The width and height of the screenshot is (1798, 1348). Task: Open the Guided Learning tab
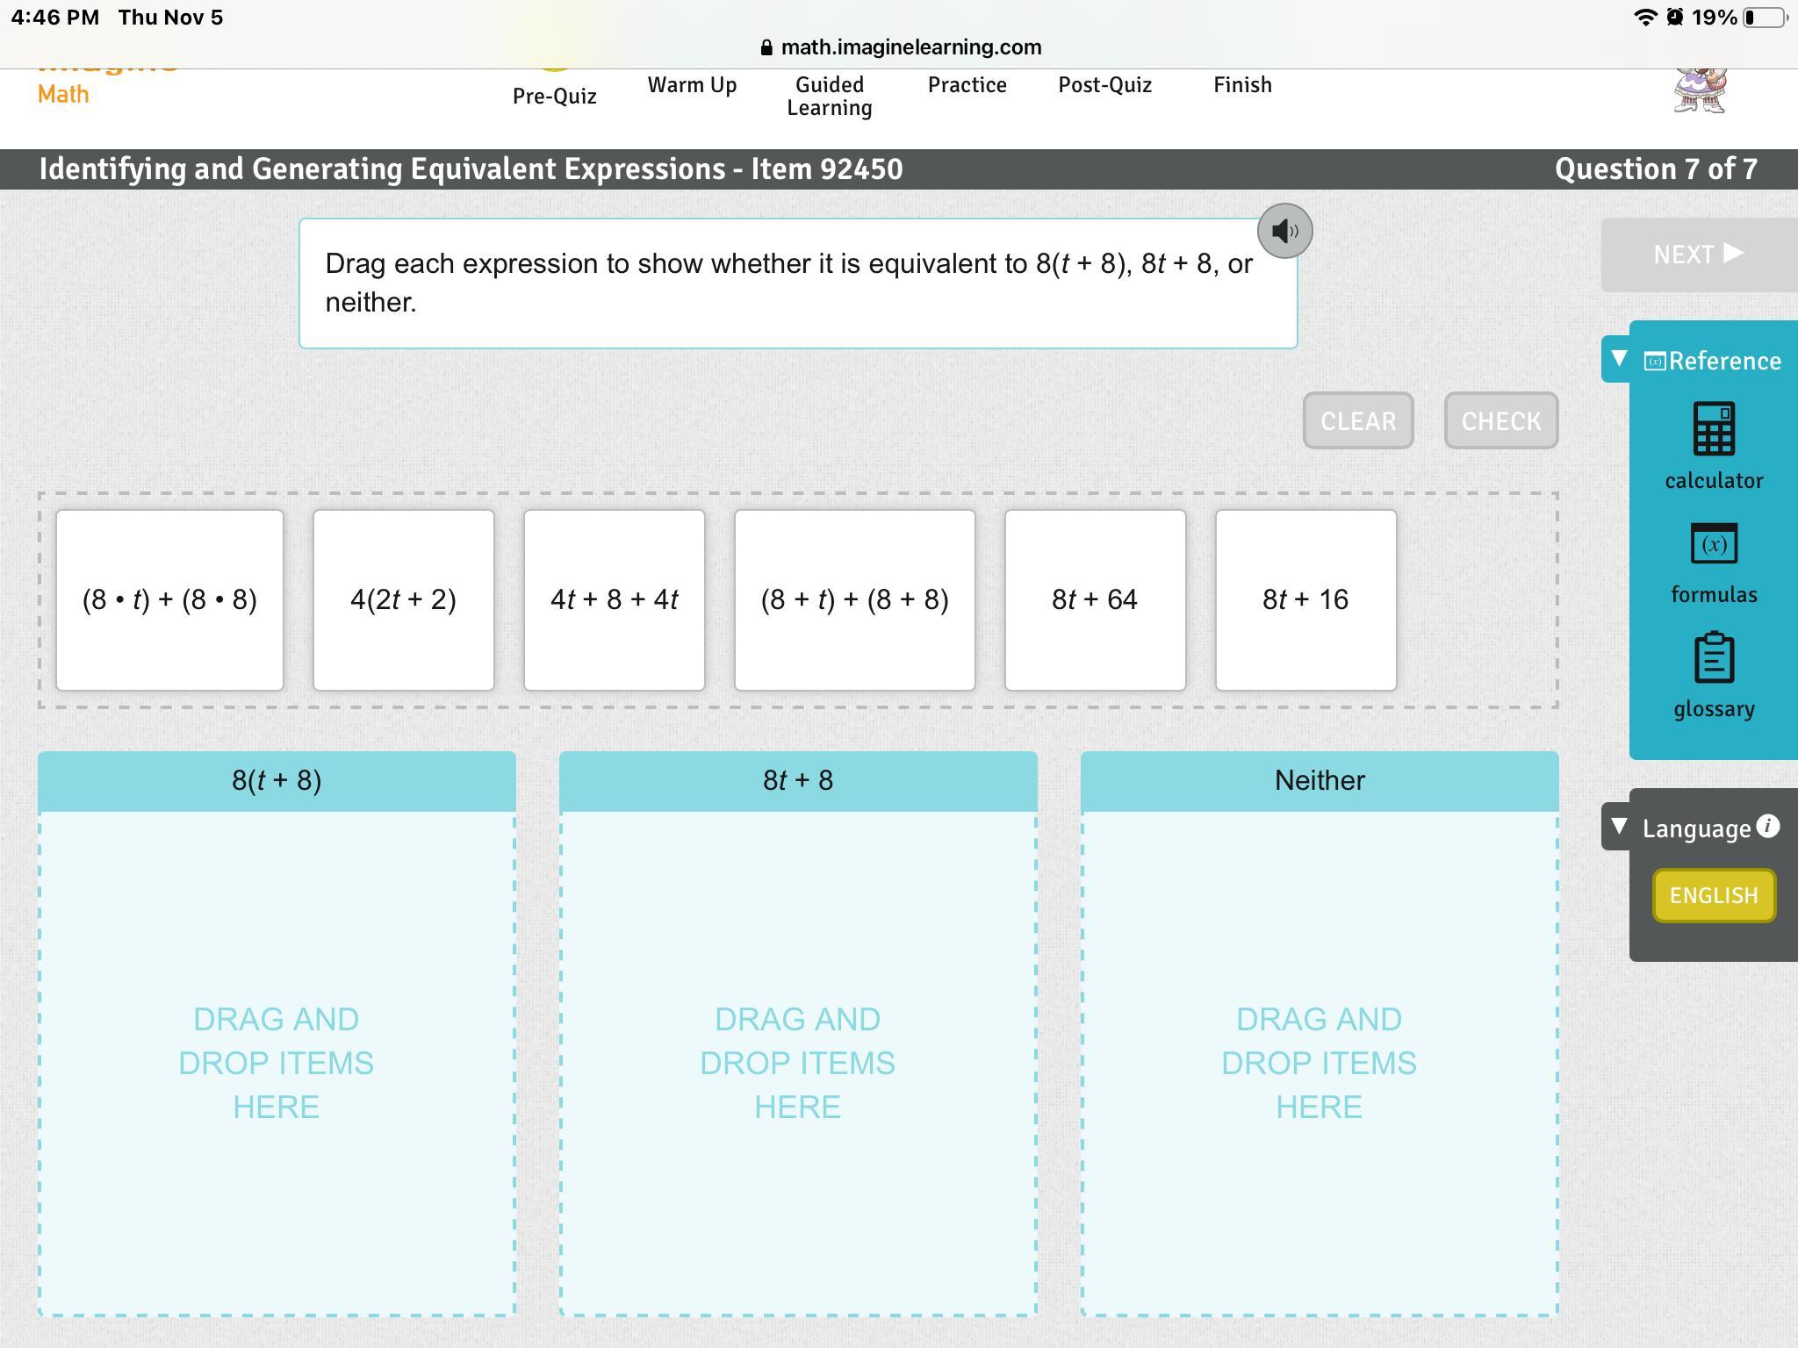point(829,97)
